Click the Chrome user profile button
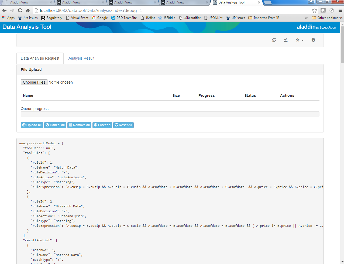Screen dimensions: 344x264 pyautogui.click(x=311, y=1)
